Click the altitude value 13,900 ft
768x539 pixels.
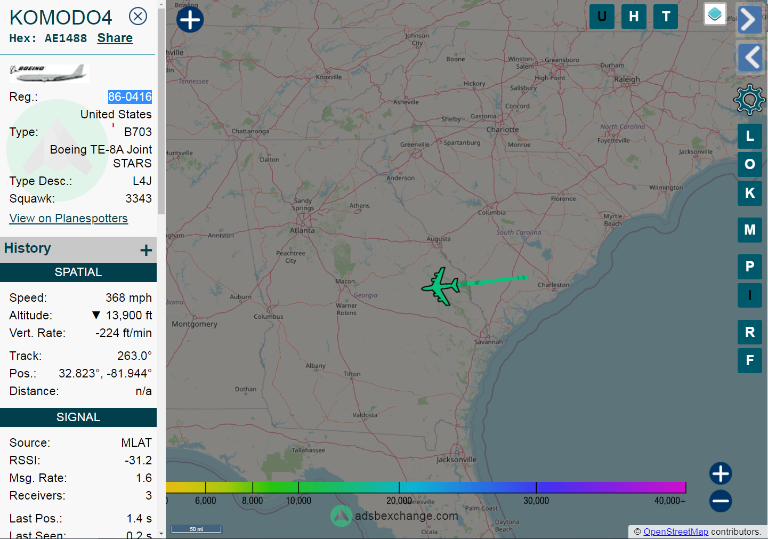pyautogui.click(x=129, y=315)
